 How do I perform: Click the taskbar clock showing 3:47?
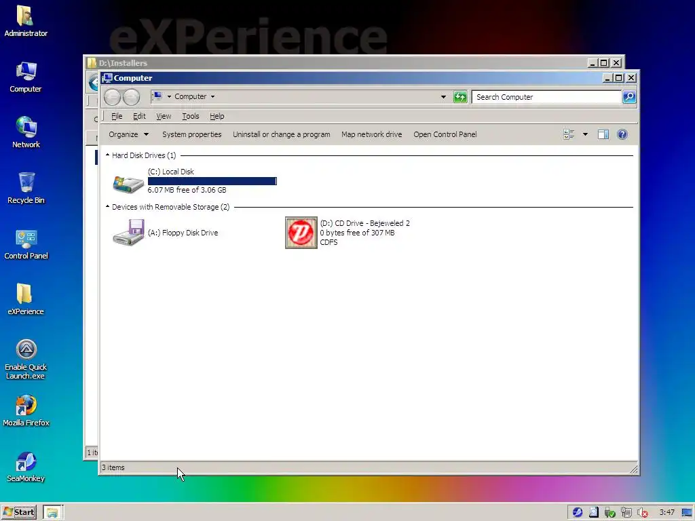(x=666, y=513)
